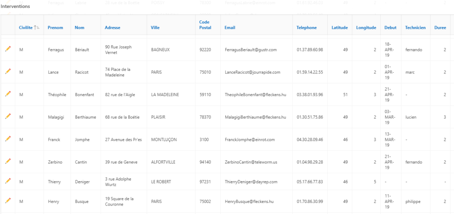Select email ThierryDeniger@dayrep.com

251,182
